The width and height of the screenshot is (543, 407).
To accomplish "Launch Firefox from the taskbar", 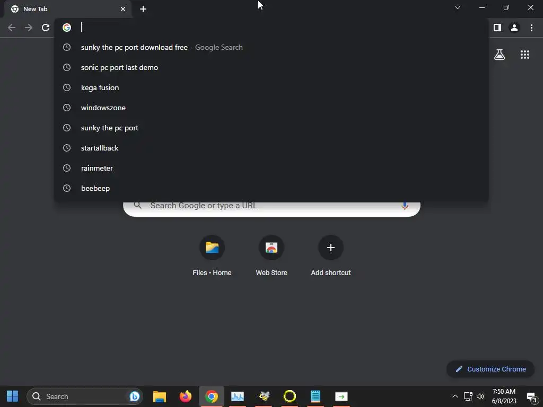I will click(x=186, y=396).
